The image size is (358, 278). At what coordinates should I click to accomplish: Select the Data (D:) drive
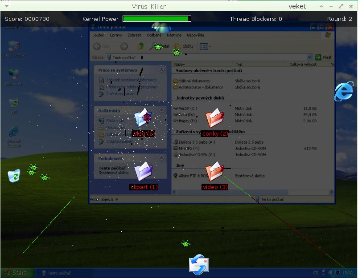pyautogui.click(x=184, y=115)
